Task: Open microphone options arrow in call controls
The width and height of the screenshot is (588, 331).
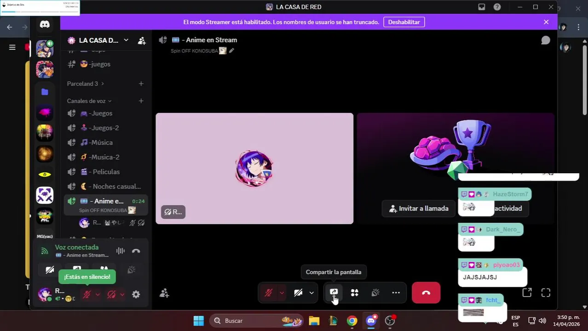Action: 282,292
